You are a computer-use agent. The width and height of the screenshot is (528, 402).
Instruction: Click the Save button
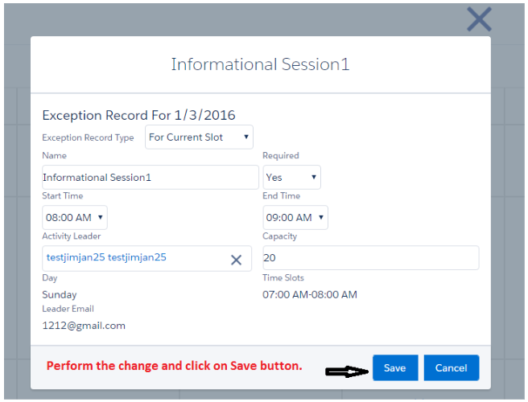[x=394, y=368]
